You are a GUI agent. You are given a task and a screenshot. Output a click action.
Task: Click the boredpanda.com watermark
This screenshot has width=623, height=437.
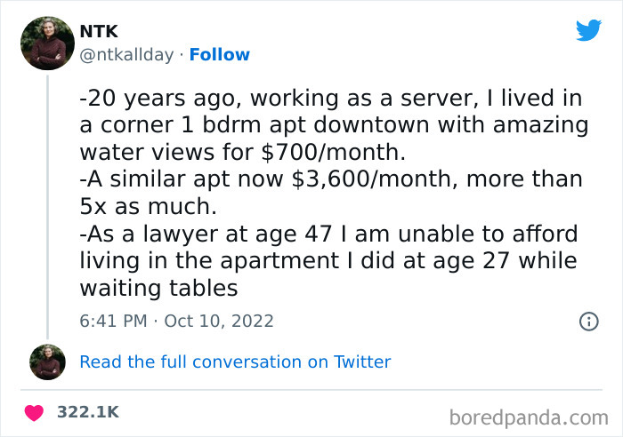[529, 416]
